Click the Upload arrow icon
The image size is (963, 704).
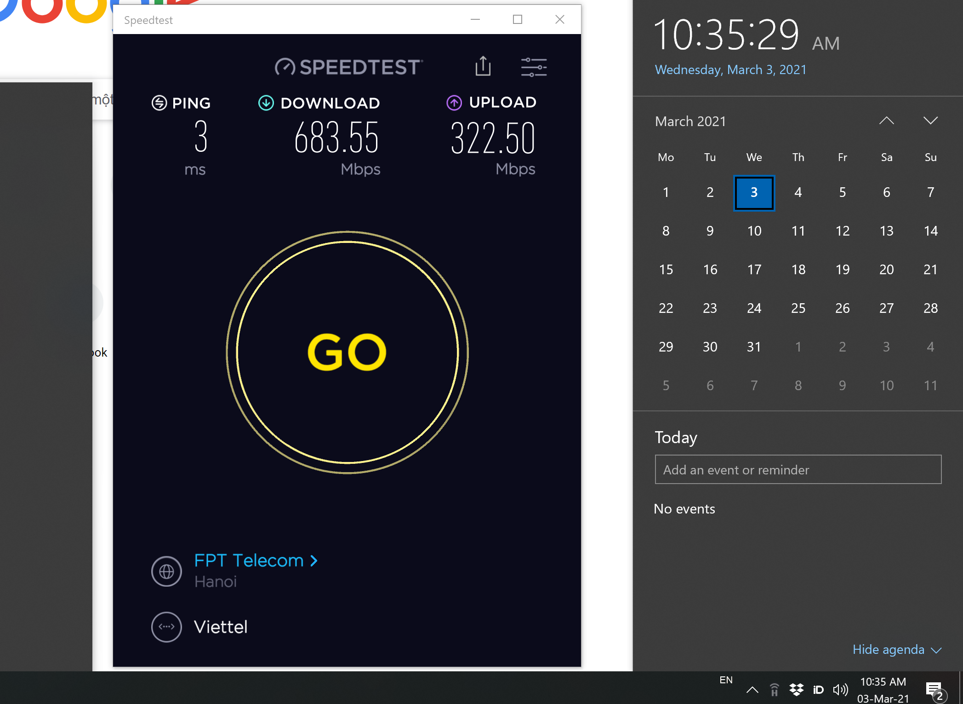point(454,103)
